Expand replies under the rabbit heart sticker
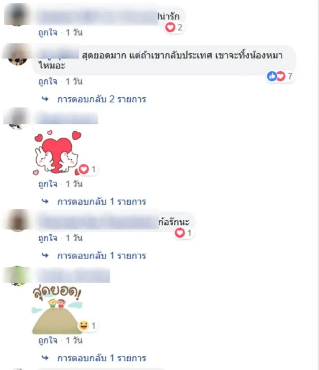This screenshot has width=319, height=370. pos(101,202)
